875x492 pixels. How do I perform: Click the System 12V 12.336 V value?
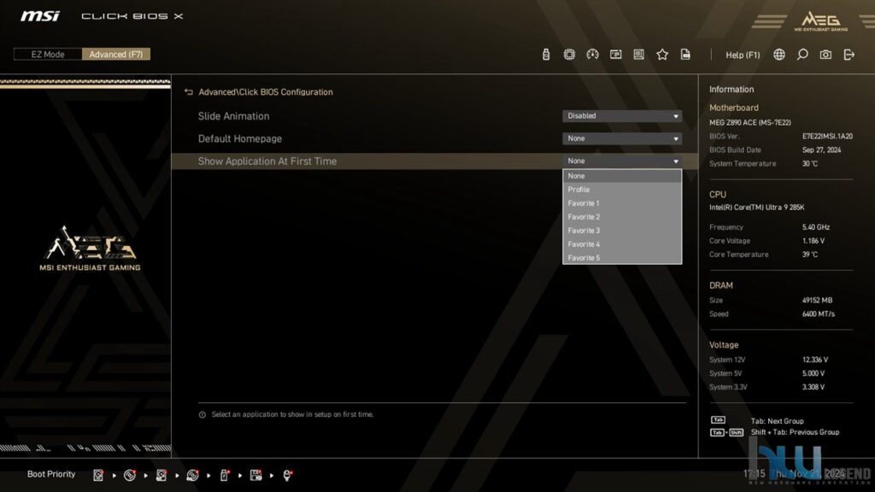(x=815, y=360)
